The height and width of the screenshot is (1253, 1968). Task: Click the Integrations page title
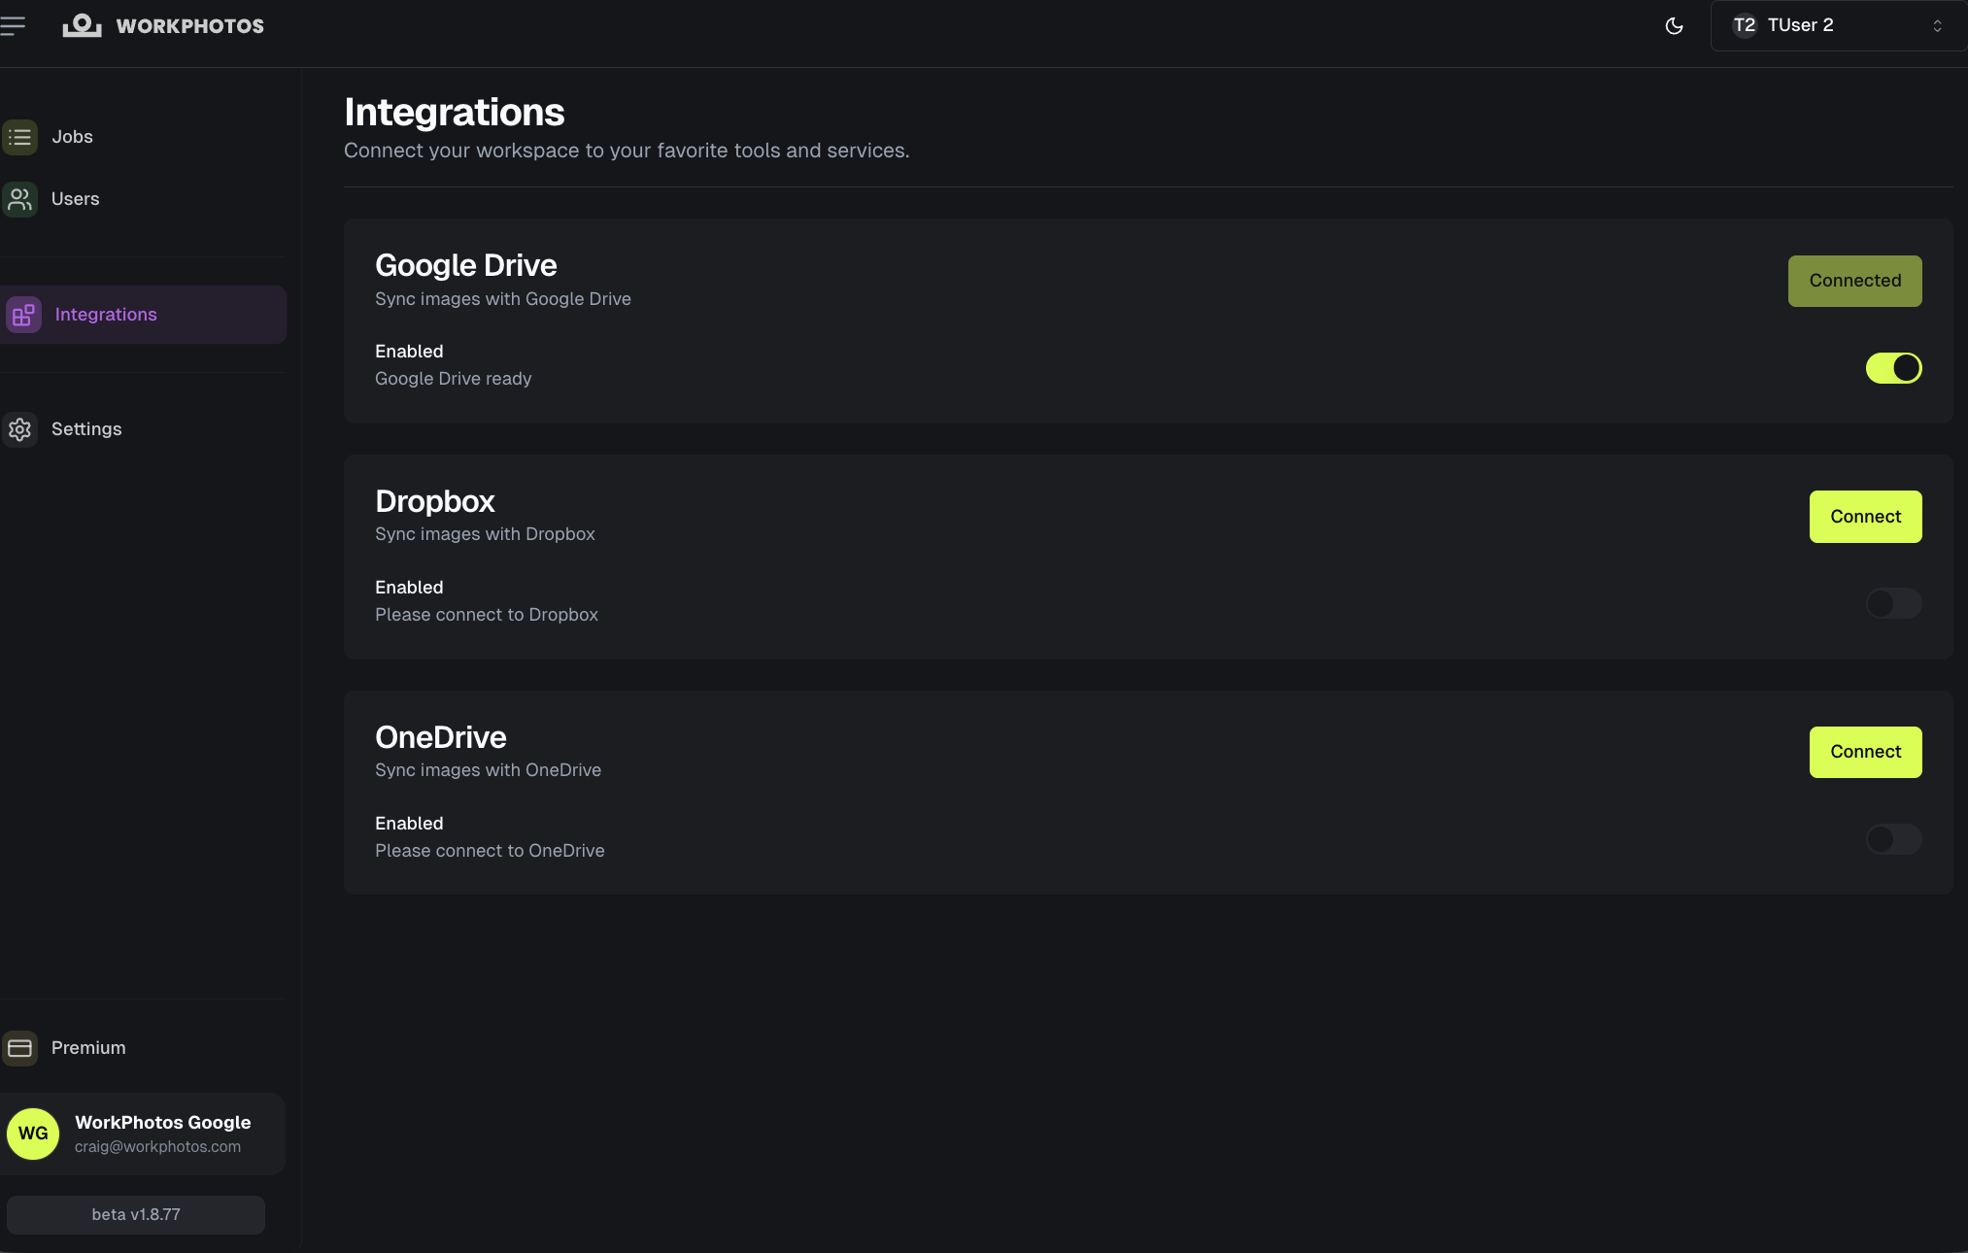[454, 113]
